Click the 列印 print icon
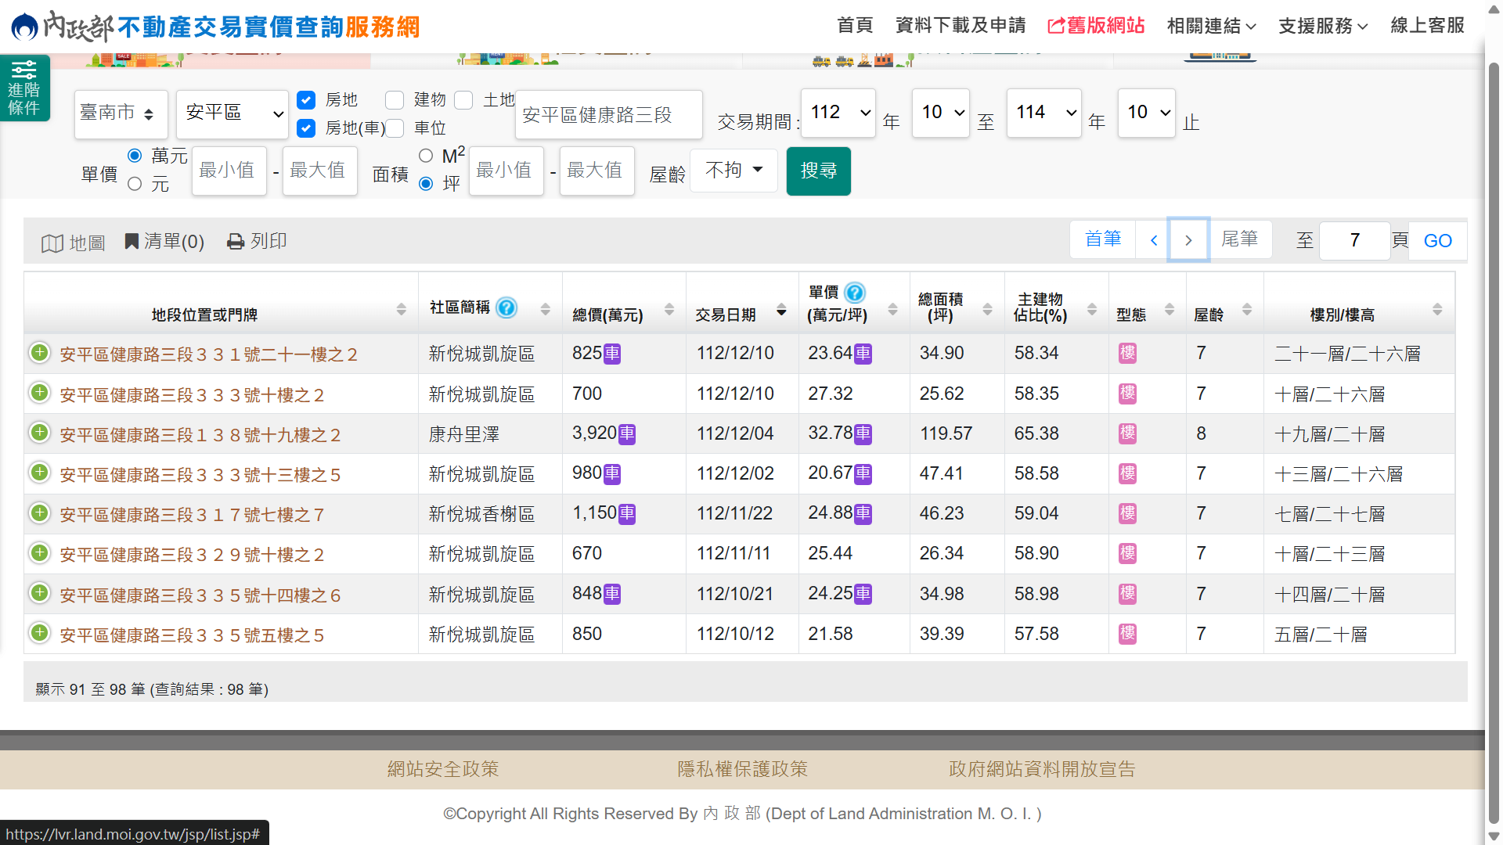This screenshot has height=845, width=1503. tap(236, 241)
